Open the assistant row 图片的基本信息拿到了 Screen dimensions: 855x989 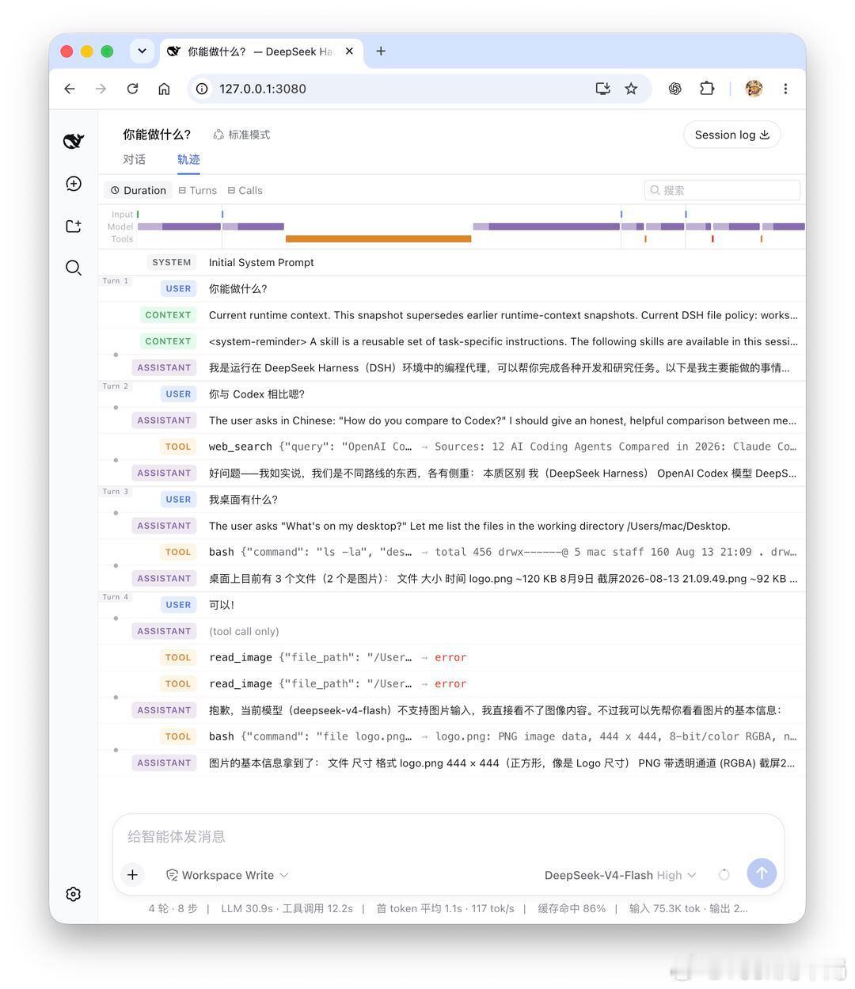(452, 763)
